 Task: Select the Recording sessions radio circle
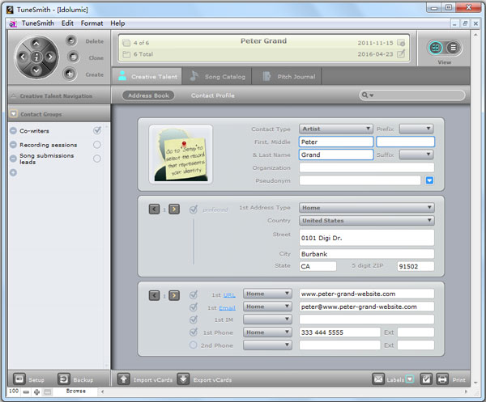(97, 145)
